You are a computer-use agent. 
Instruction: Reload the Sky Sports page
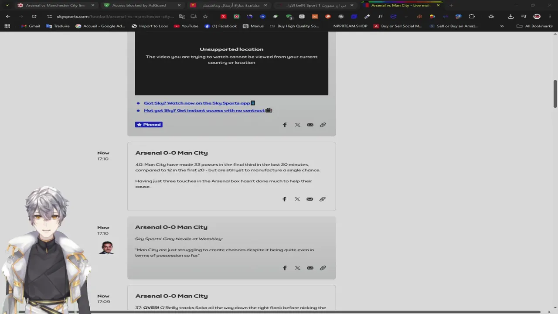(x=34, y=17)
